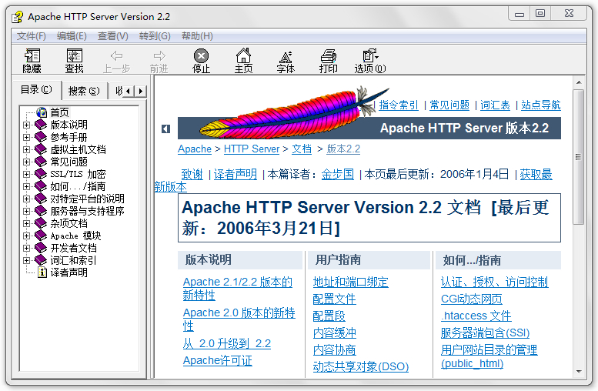Click the page scrollbar up arrow
Image resolution: width=598 pixels, height=391 pixels.
579,83
